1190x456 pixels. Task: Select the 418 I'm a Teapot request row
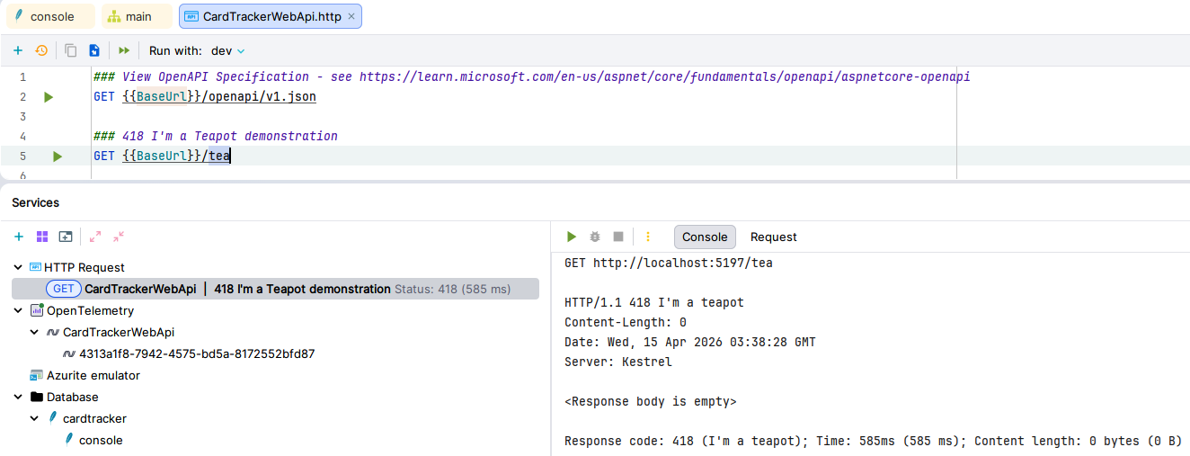(x=275, y=289)
